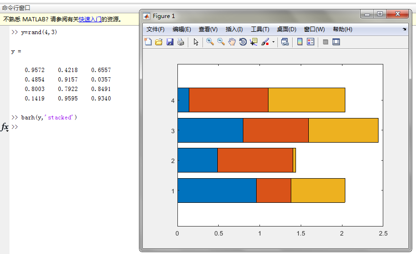Open the 插入(I) menu
Image resolution: width=416 pixels, height=254 pixels.
[x=234, y=29]
